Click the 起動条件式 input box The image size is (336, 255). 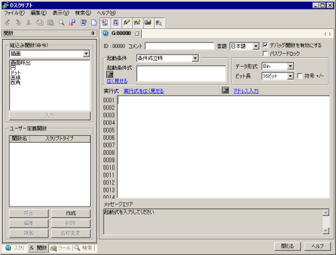click(x=181, y=73)
